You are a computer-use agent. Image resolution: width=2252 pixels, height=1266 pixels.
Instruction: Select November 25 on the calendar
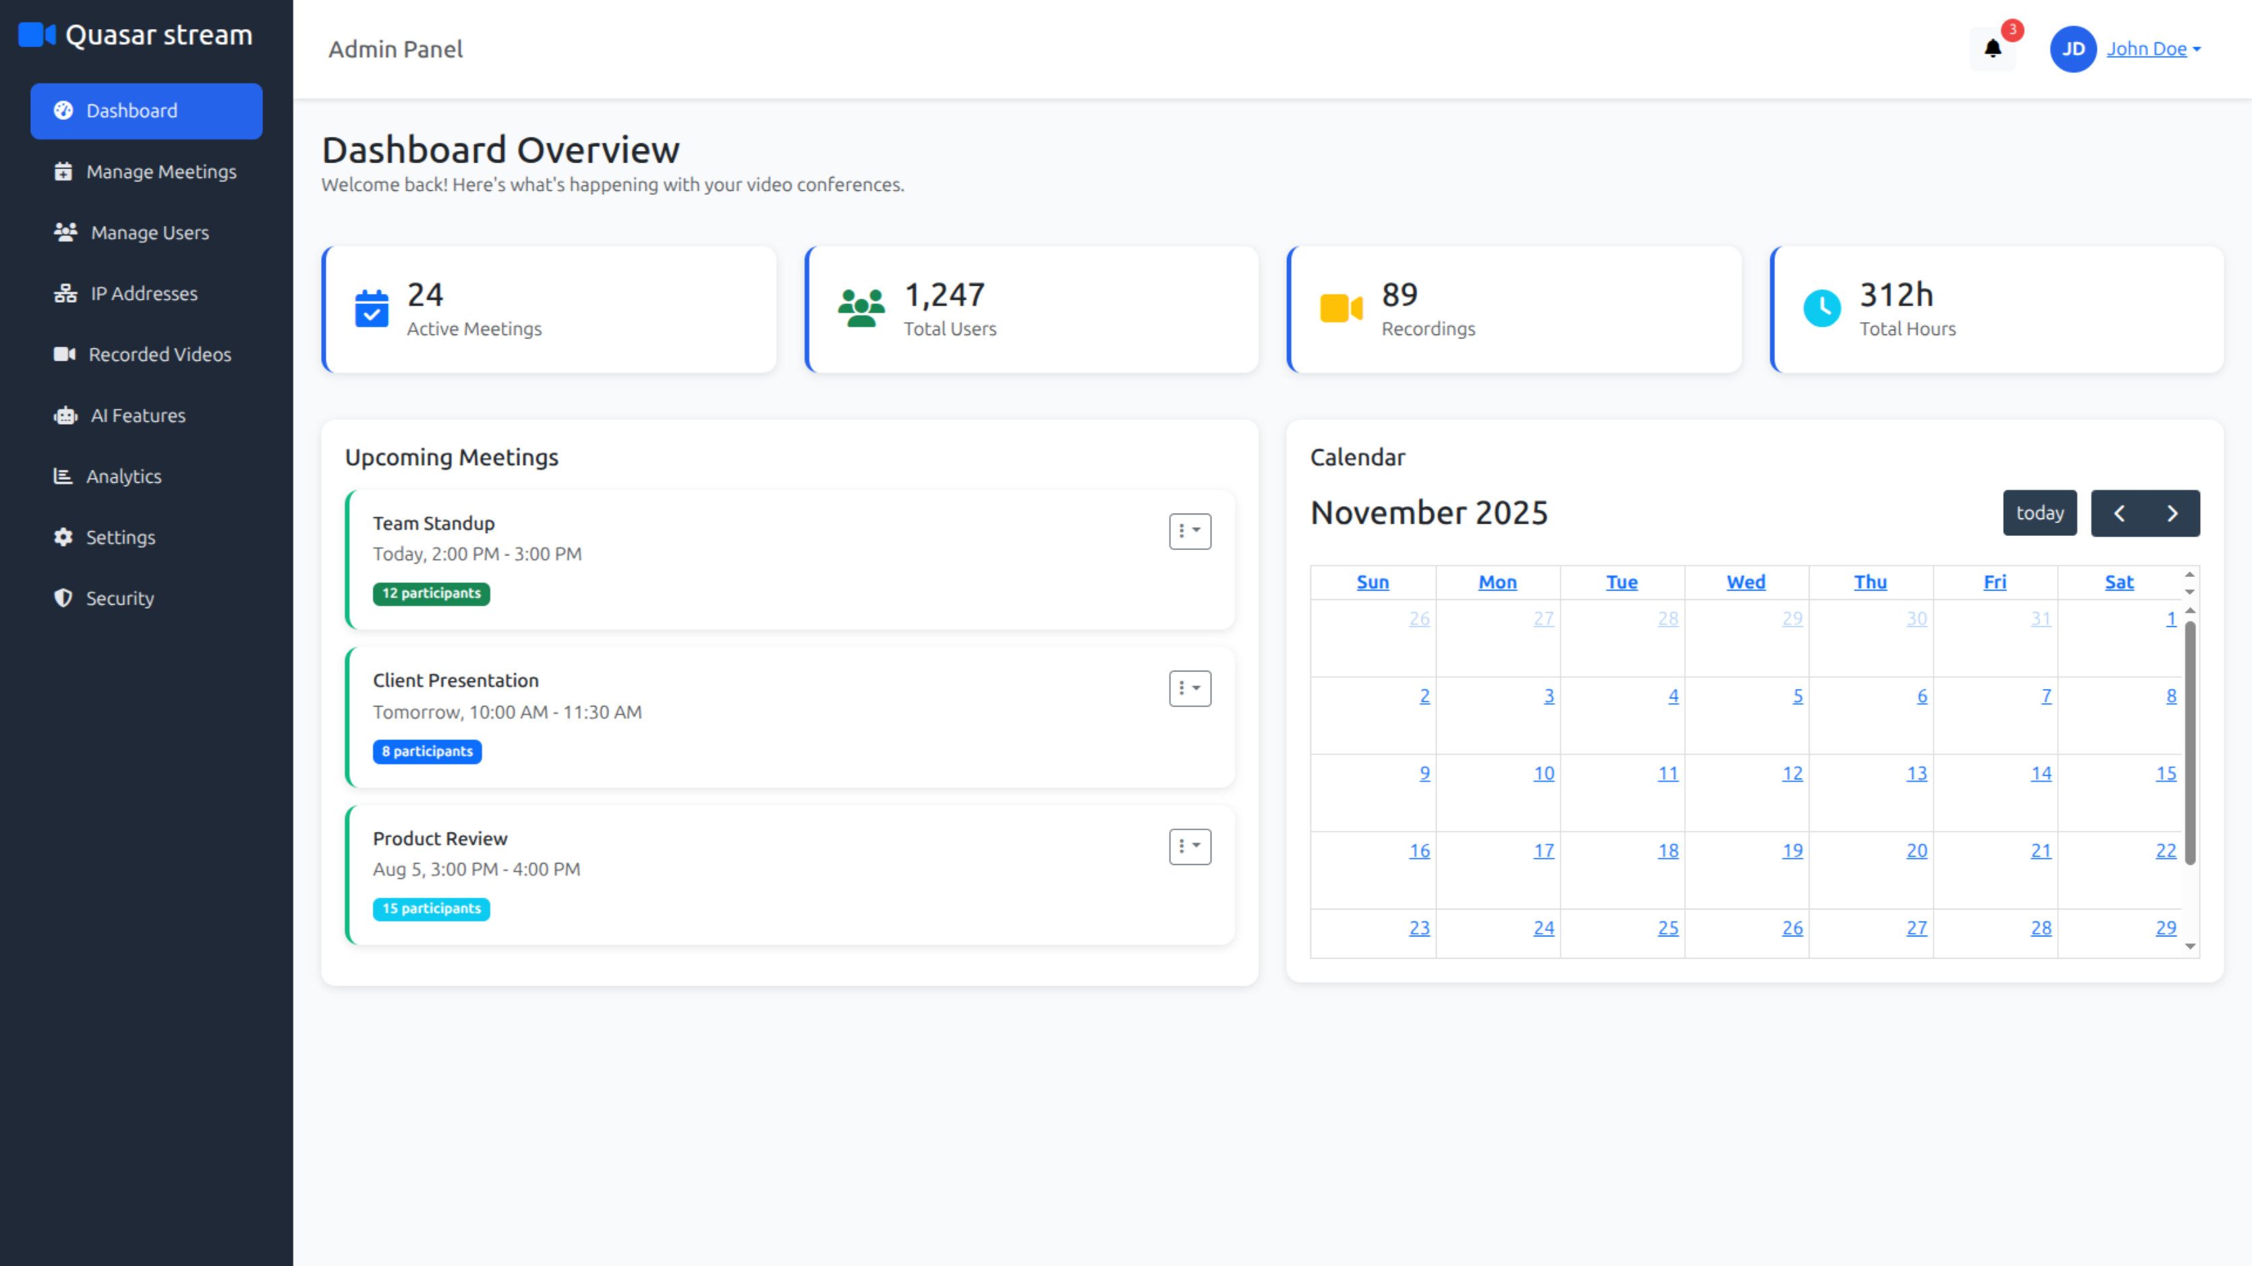click(x=1668, y=929)
